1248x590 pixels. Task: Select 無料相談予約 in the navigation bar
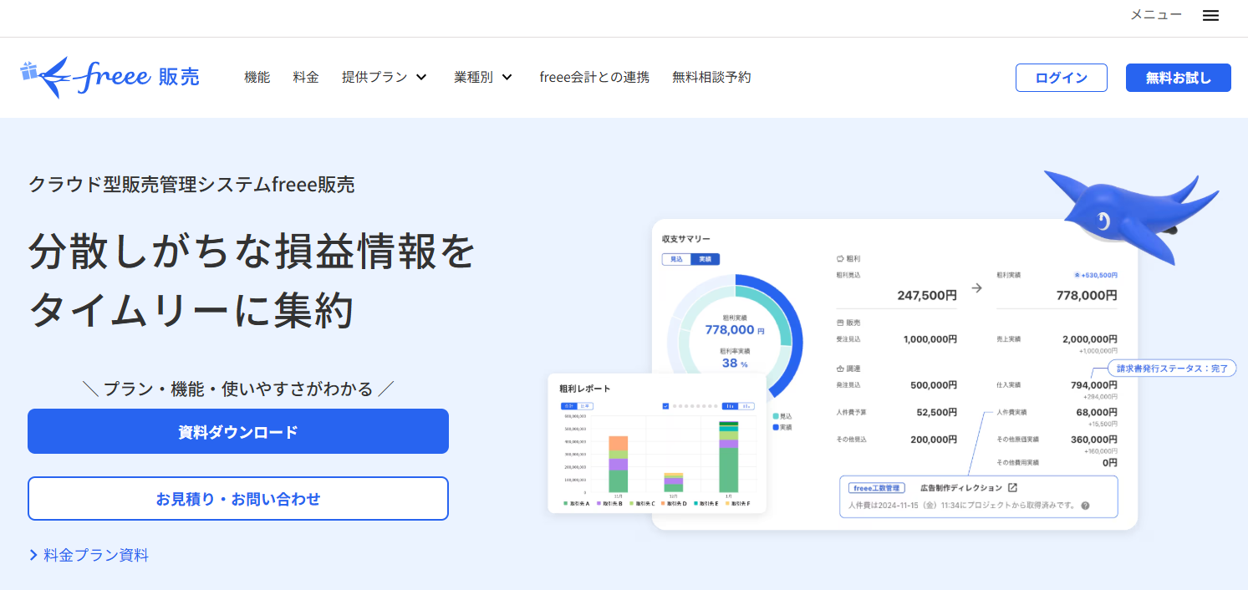click(x=711, y=77)
